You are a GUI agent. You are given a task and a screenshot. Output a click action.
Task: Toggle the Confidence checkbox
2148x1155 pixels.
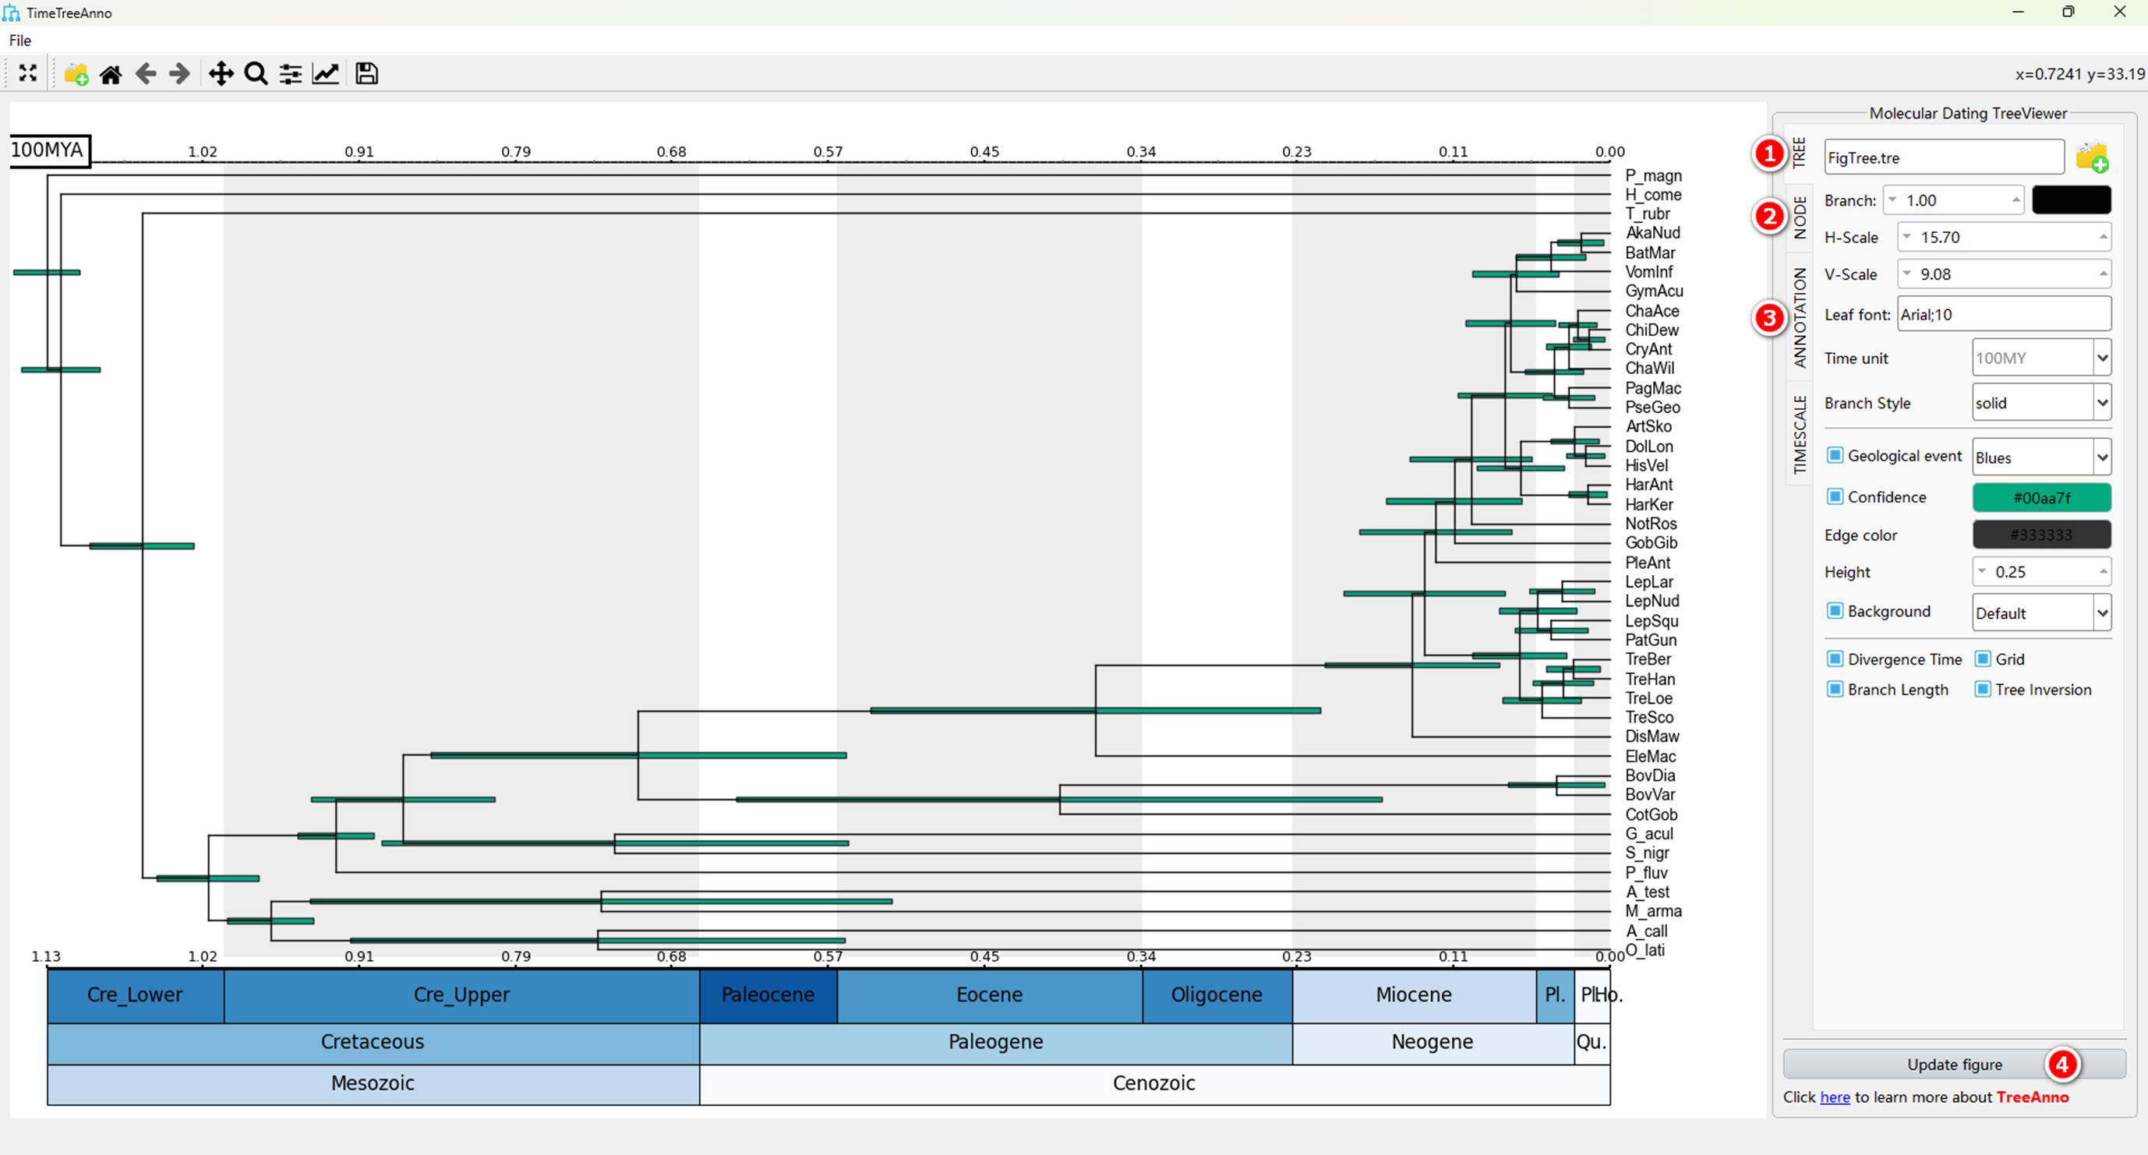(1835, 497)
